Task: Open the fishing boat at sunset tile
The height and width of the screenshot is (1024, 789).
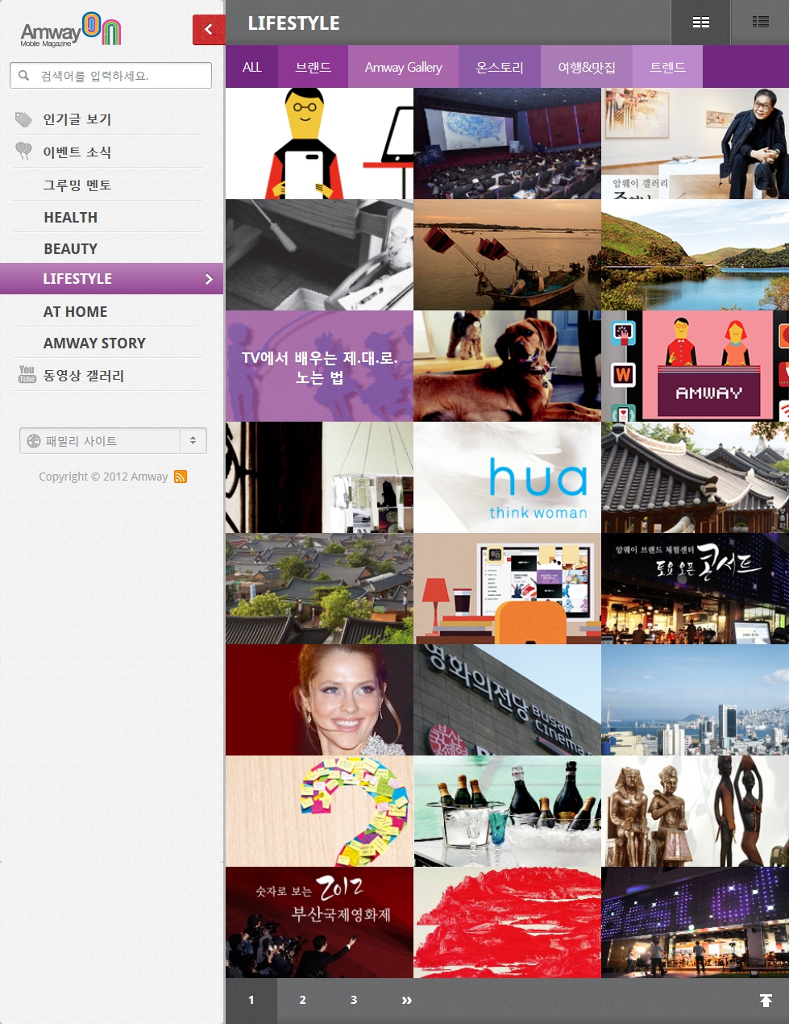Action: point(507,255)
